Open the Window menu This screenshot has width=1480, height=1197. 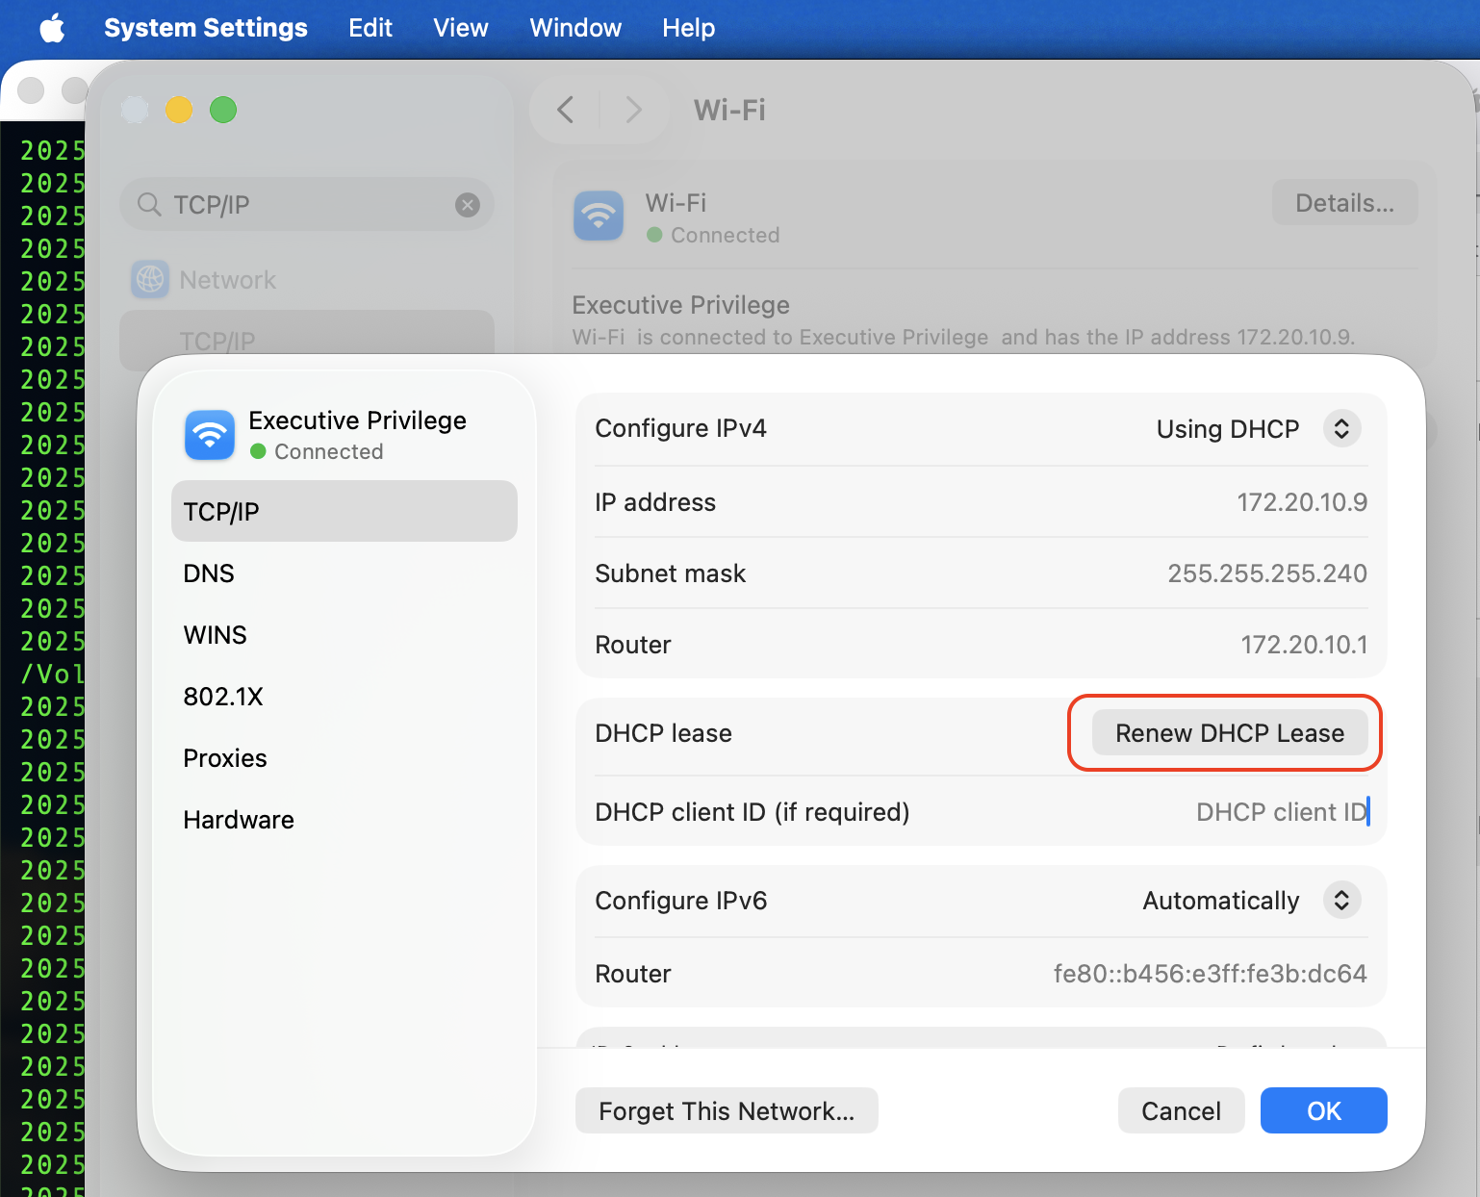(x=575, y=28)
